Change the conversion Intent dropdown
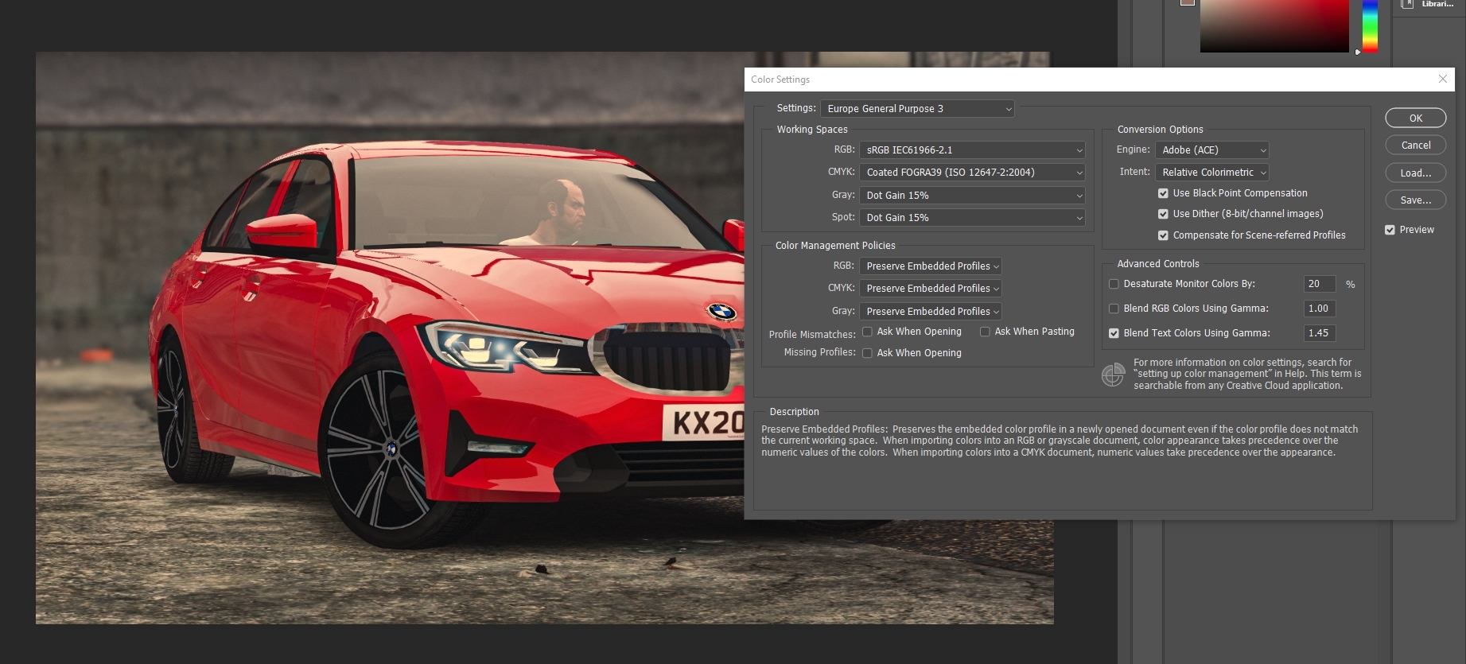 [x=1212, y=173]
